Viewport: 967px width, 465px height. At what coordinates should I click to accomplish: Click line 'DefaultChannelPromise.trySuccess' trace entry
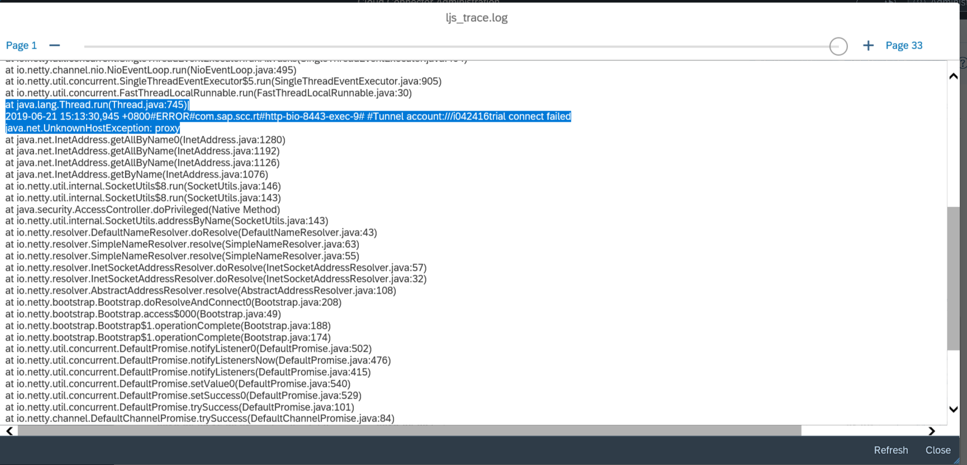(x=200, y=419)
